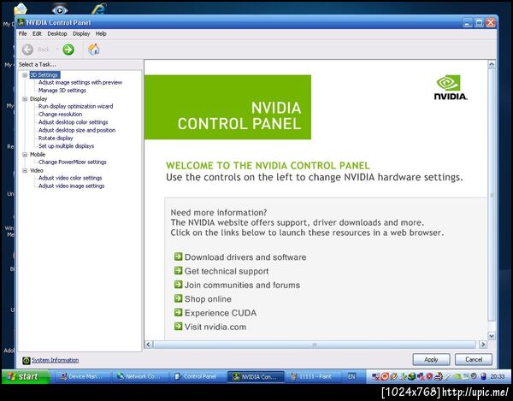Collapse the Mobile tree node
This screenshot has width=513, height=401.
pos(25,155)
